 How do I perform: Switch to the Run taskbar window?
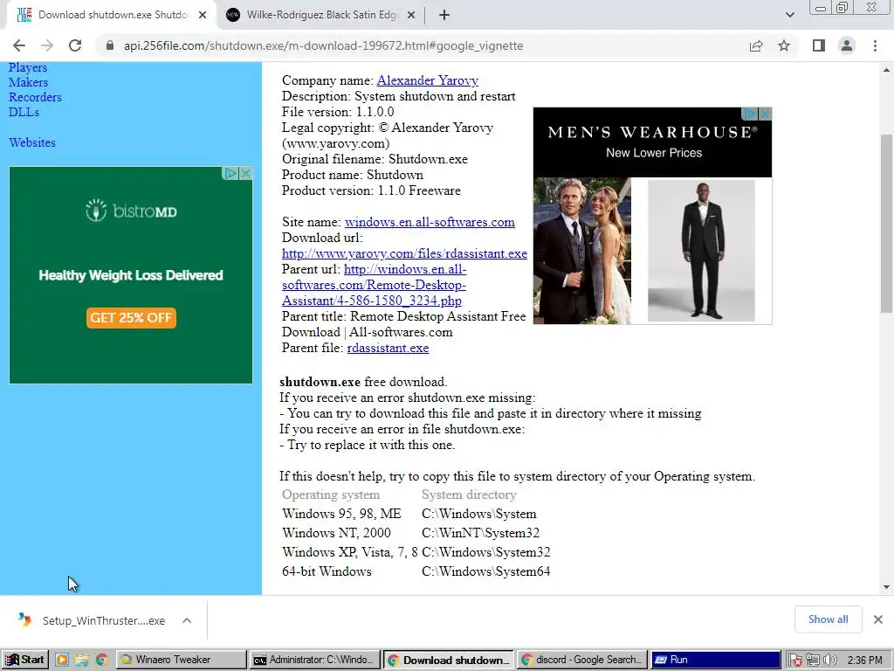coord(715,660)
